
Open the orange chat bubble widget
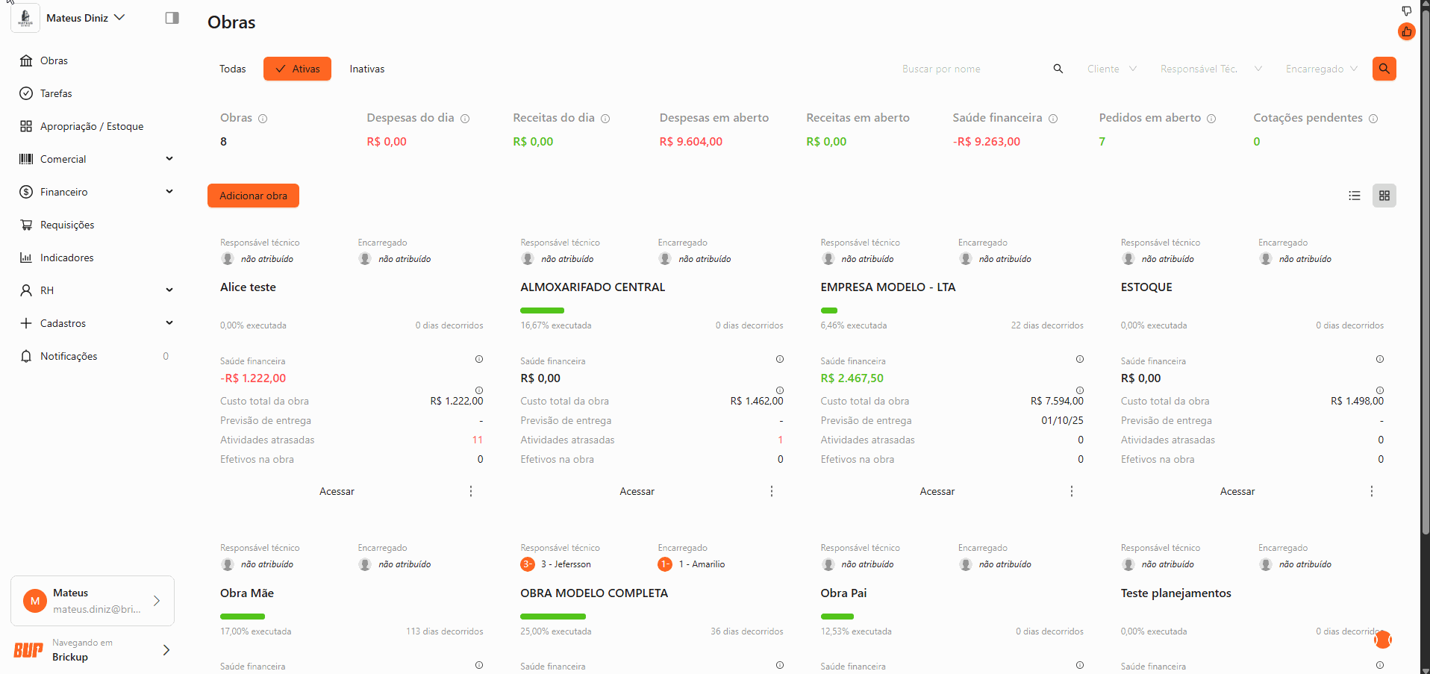(1383, 640)
